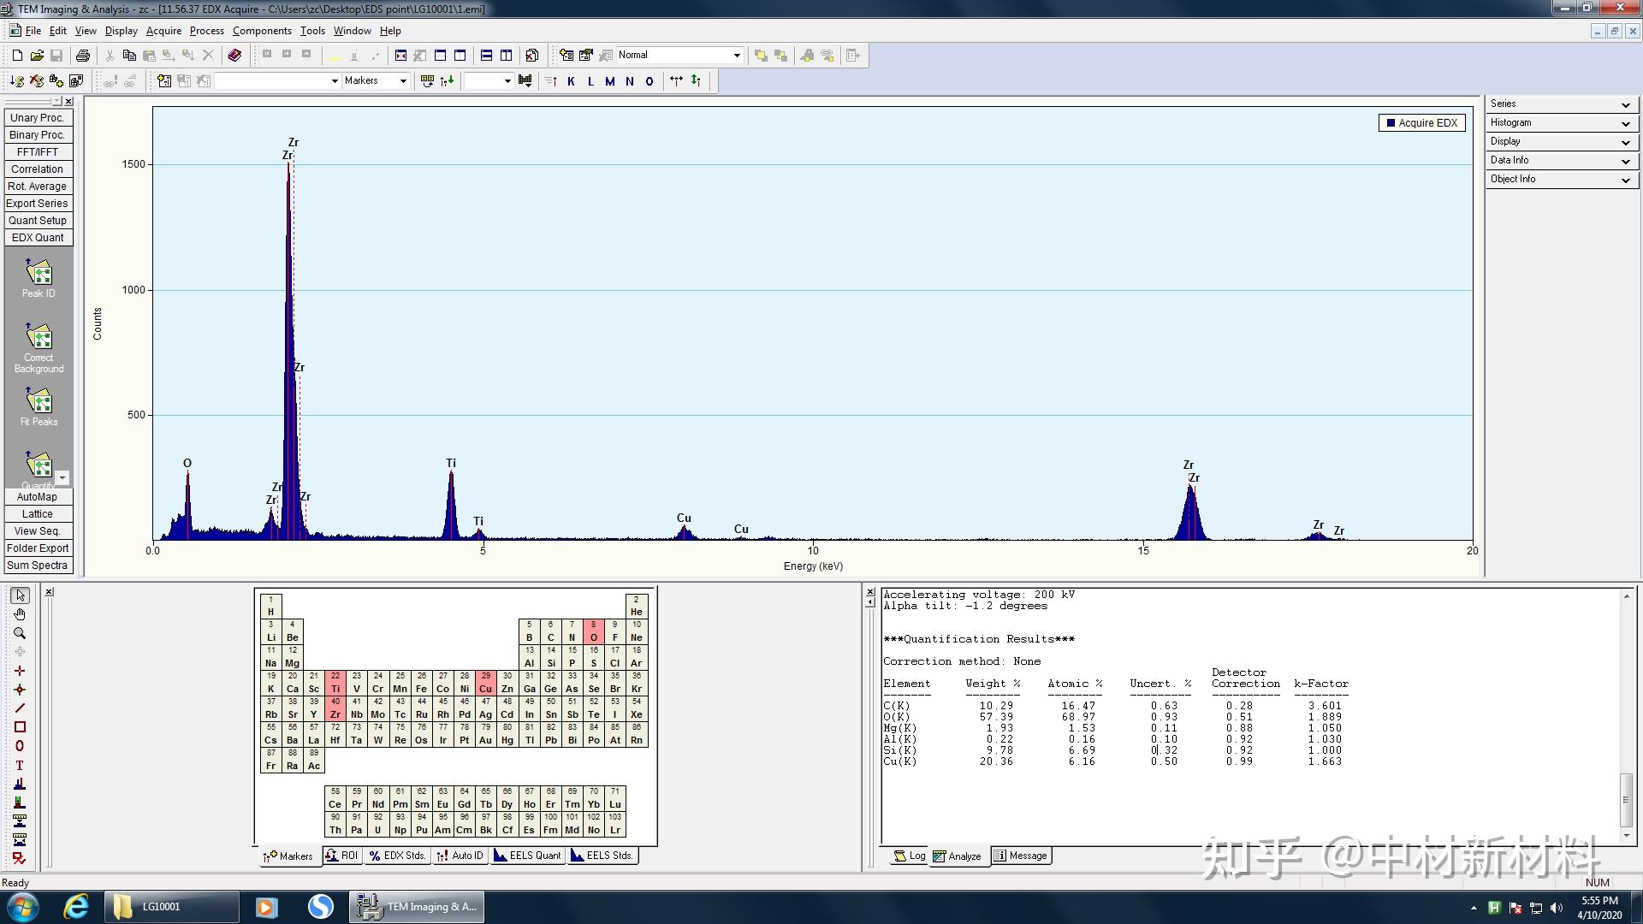Select the red rectangle drawing tool
Image resolution: width=1643 pixels, height=924 pixels.
[20, 727]
